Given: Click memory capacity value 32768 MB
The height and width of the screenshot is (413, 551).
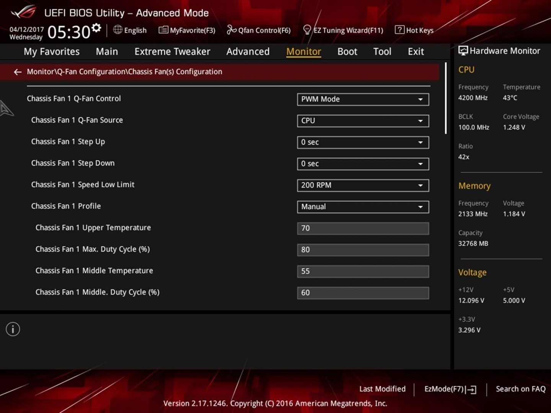Looking at the screenshot, I should click(x=473, y=244).
